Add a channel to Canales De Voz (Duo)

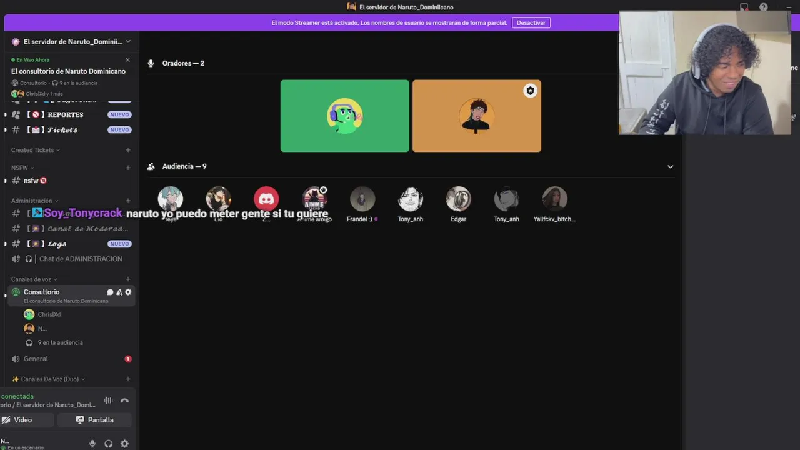[127, 379]
